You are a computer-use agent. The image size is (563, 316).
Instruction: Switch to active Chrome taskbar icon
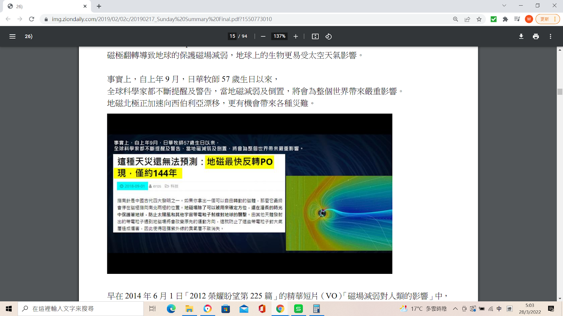pyautogui.click(x=280, y=309)
